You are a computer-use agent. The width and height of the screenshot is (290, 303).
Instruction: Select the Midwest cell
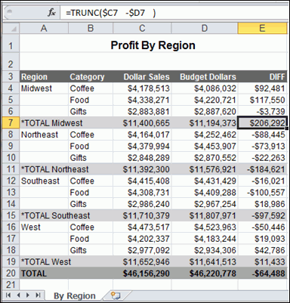coord(44,88)
